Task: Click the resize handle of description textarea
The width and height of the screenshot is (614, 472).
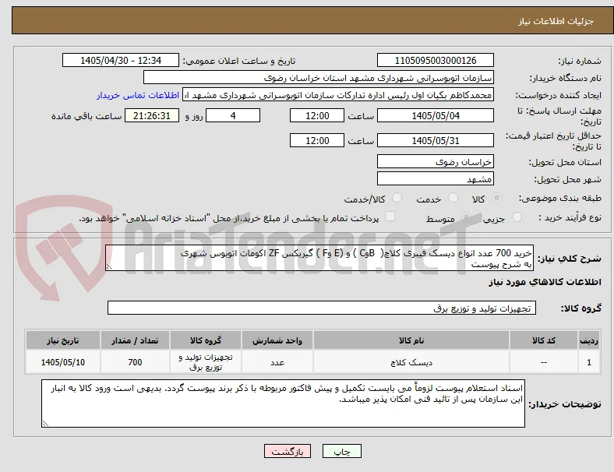Action: point(109,267)
